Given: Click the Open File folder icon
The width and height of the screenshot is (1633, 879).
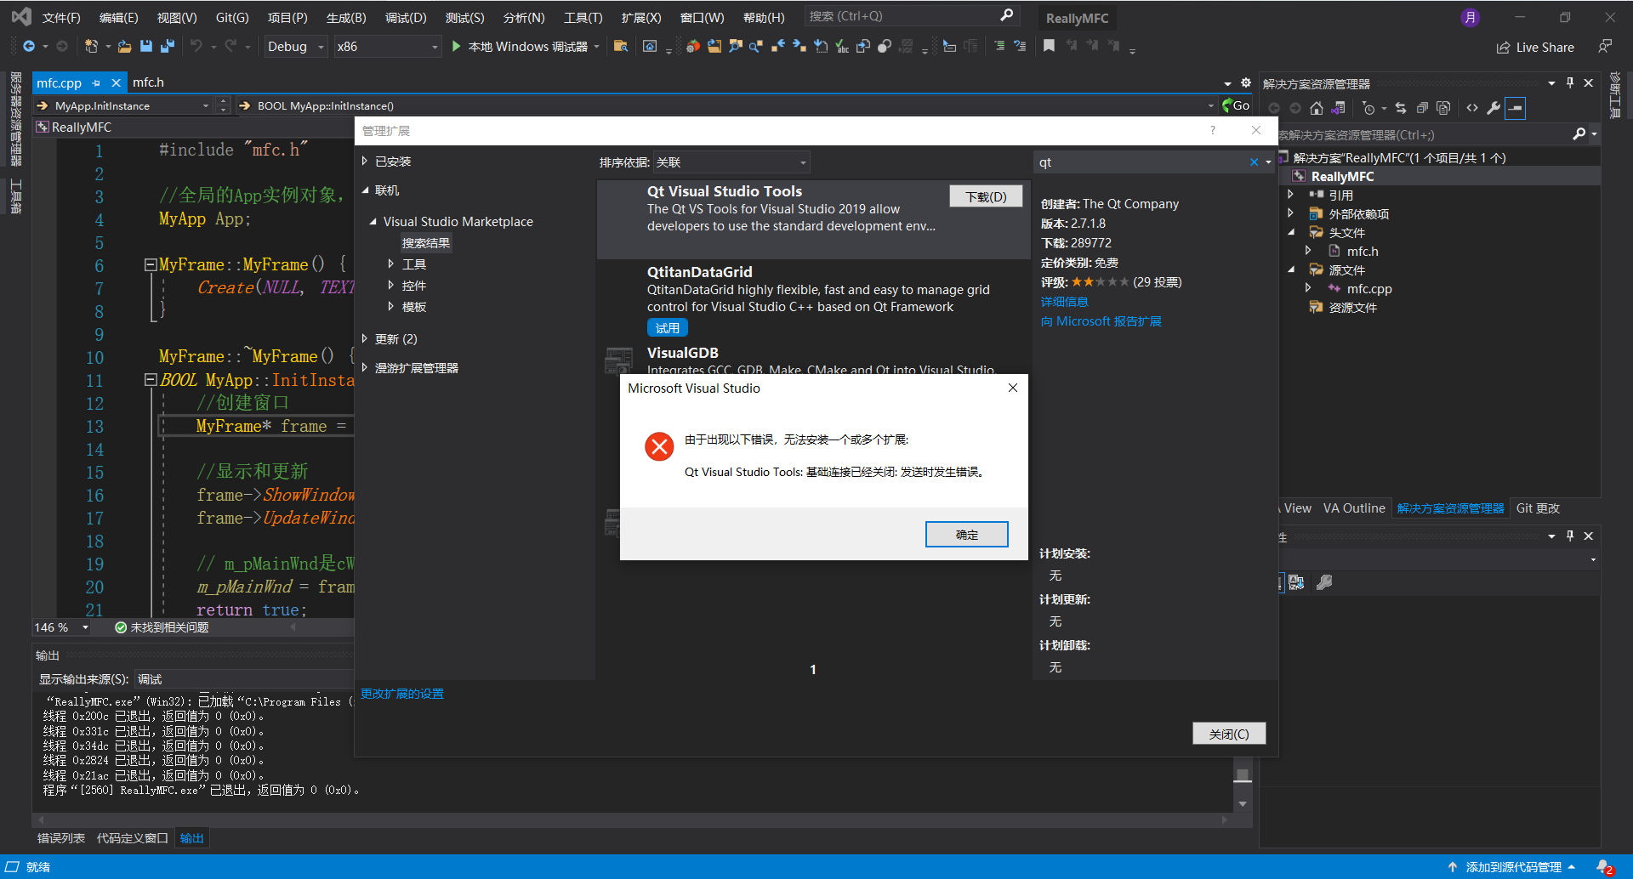Looking at the screenshot, I should 125,47.
